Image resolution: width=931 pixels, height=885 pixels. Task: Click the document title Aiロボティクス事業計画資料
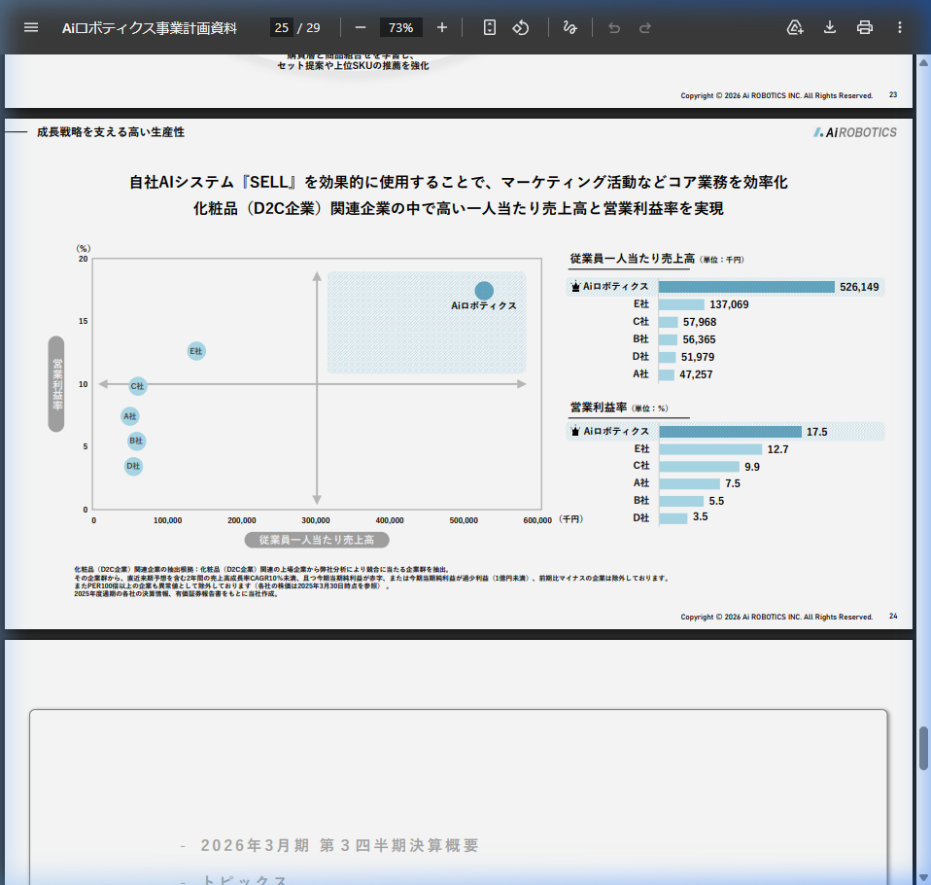click(x=150, y=27)
